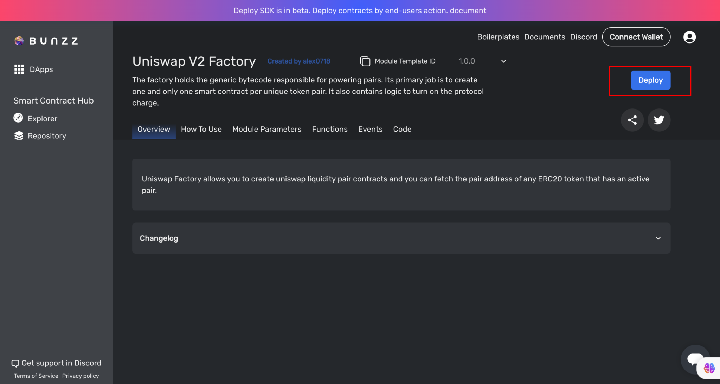Click the Discord icon near Get support

15,363
